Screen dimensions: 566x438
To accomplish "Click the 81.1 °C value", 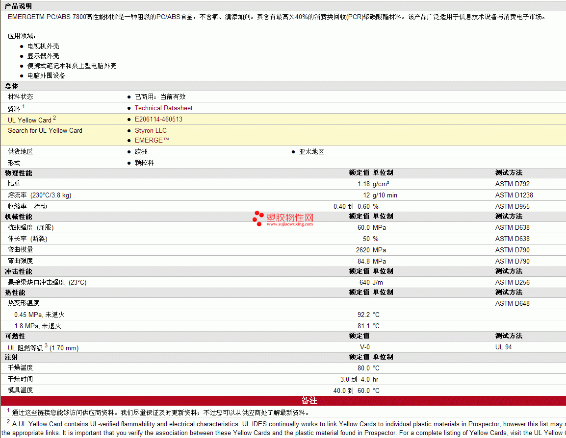I will 368,326.
